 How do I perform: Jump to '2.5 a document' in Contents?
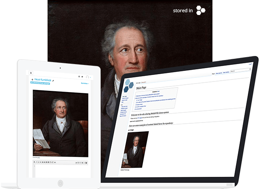[138, 109]
